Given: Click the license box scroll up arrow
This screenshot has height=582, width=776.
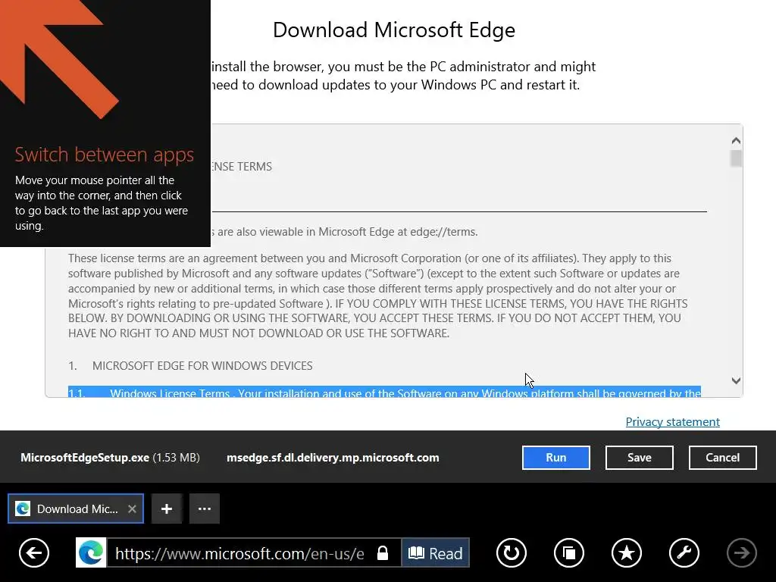Looking at the screenshot, I should click(736, 141).
